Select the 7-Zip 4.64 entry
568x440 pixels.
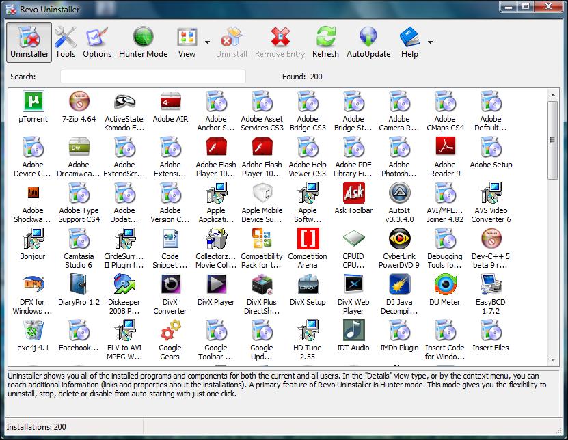[79, 107]
